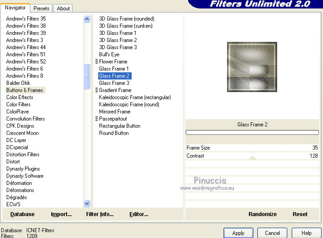Image resolution: width=323 pixels, height=238 pixels.
Task: Select Andrew's Filters 35 category
Action: [26, 19]
